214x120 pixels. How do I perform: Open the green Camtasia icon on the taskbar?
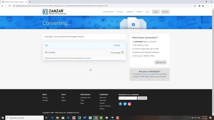click(x=101, y=118)
